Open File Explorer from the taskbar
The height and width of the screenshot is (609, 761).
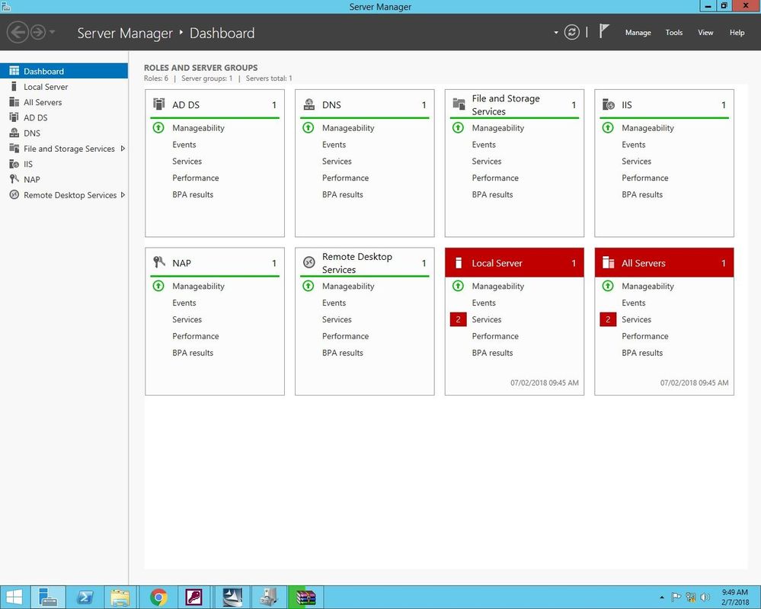120,597
